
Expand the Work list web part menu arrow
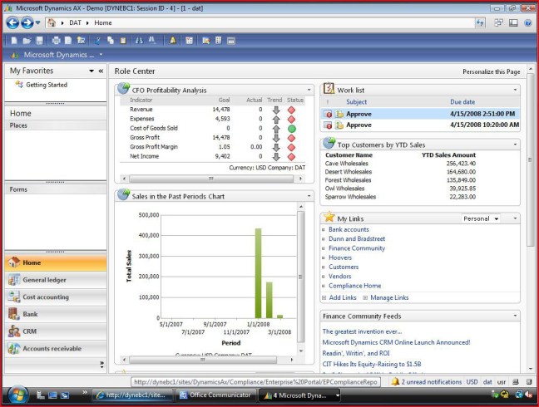click(515, 89)
